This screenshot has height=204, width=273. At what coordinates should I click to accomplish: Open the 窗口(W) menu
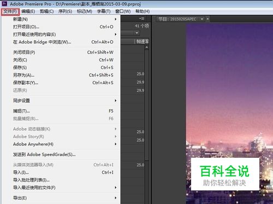(x=123, y=11)
